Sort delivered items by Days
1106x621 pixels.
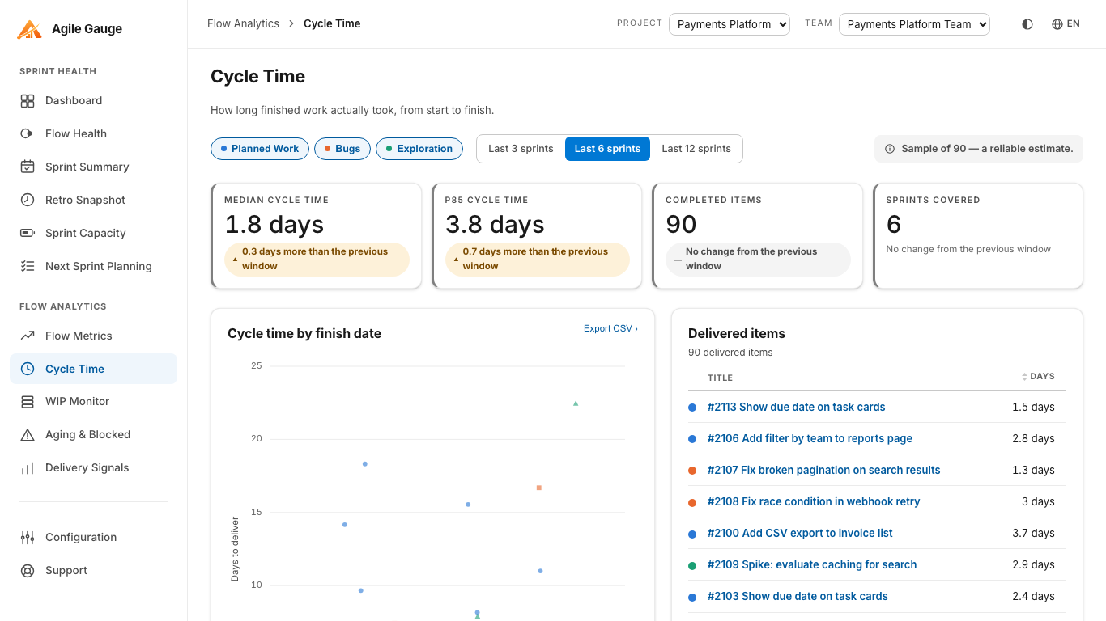pos(1038,376)
